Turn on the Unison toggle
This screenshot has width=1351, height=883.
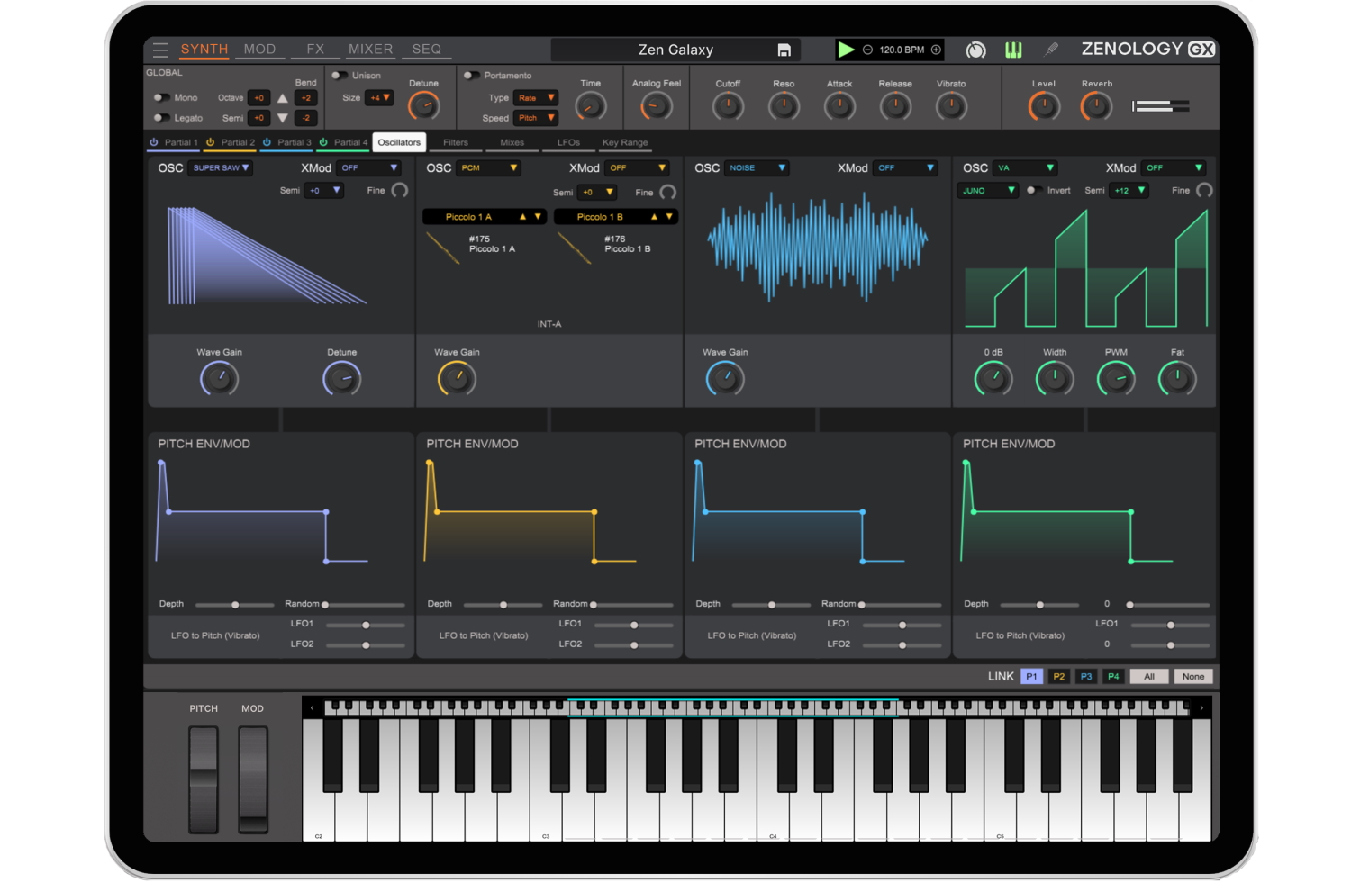tap(339, 76)
